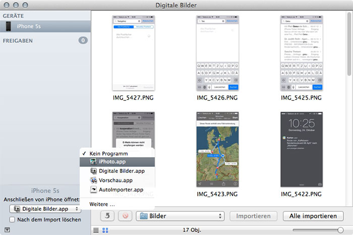The image size is (353, 235).
Task: Click the AutoImporter app icon in menu
Action: pos(93,190)
